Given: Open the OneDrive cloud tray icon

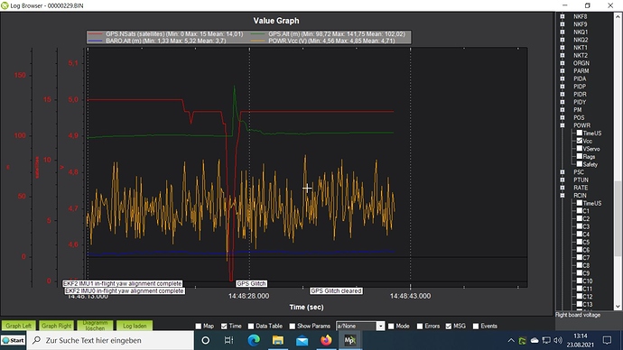Looking at the screenshot, I should (x=535, y=340).
